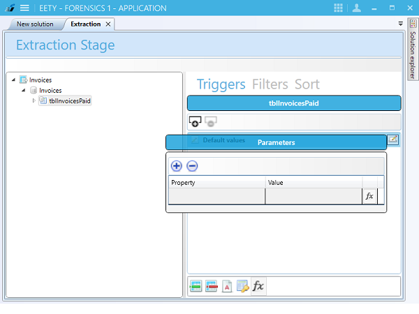Image resolution: width=419 pixels, height=314 pixels.
Task: Open the Sort section
Action: (x=307, y=84)
